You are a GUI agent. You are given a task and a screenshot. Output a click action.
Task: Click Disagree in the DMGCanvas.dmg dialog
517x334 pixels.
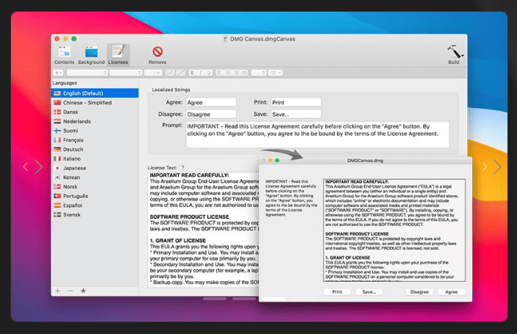coord(419,292)
